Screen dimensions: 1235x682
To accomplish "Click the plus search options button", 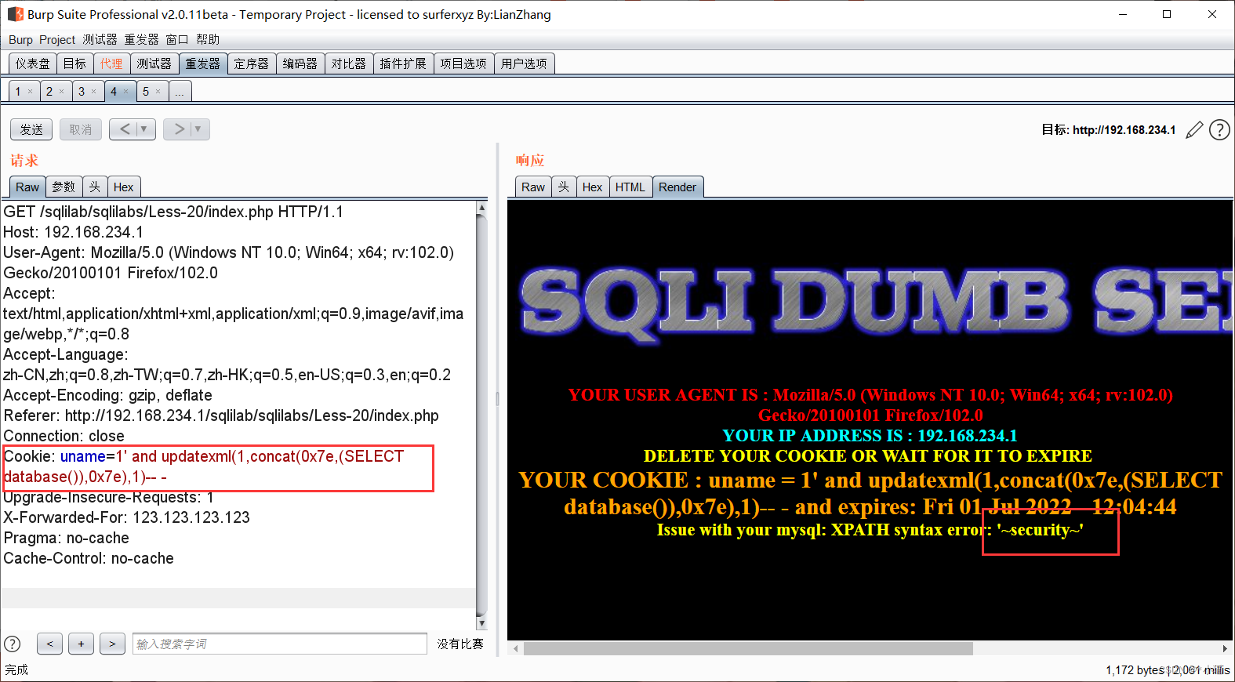I will (x=81, y=644).
